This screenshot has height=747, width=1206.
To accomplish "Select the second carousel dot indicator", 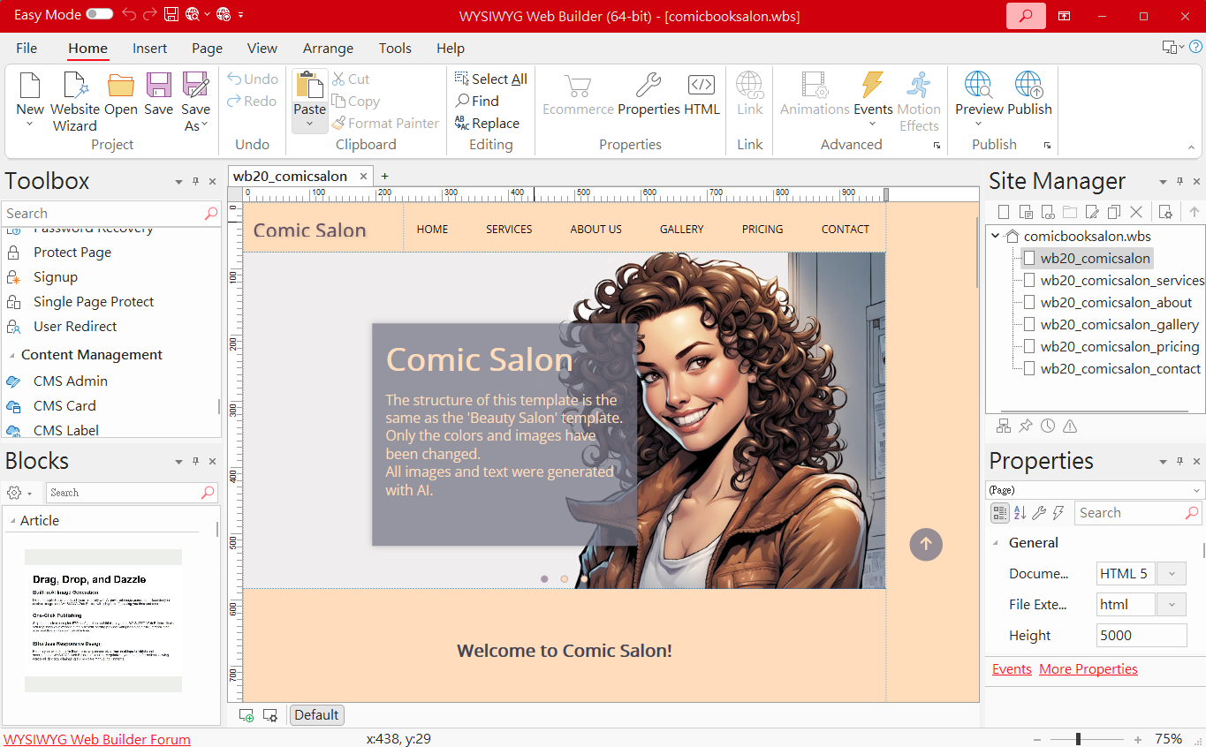I will (x=565, y=579).
